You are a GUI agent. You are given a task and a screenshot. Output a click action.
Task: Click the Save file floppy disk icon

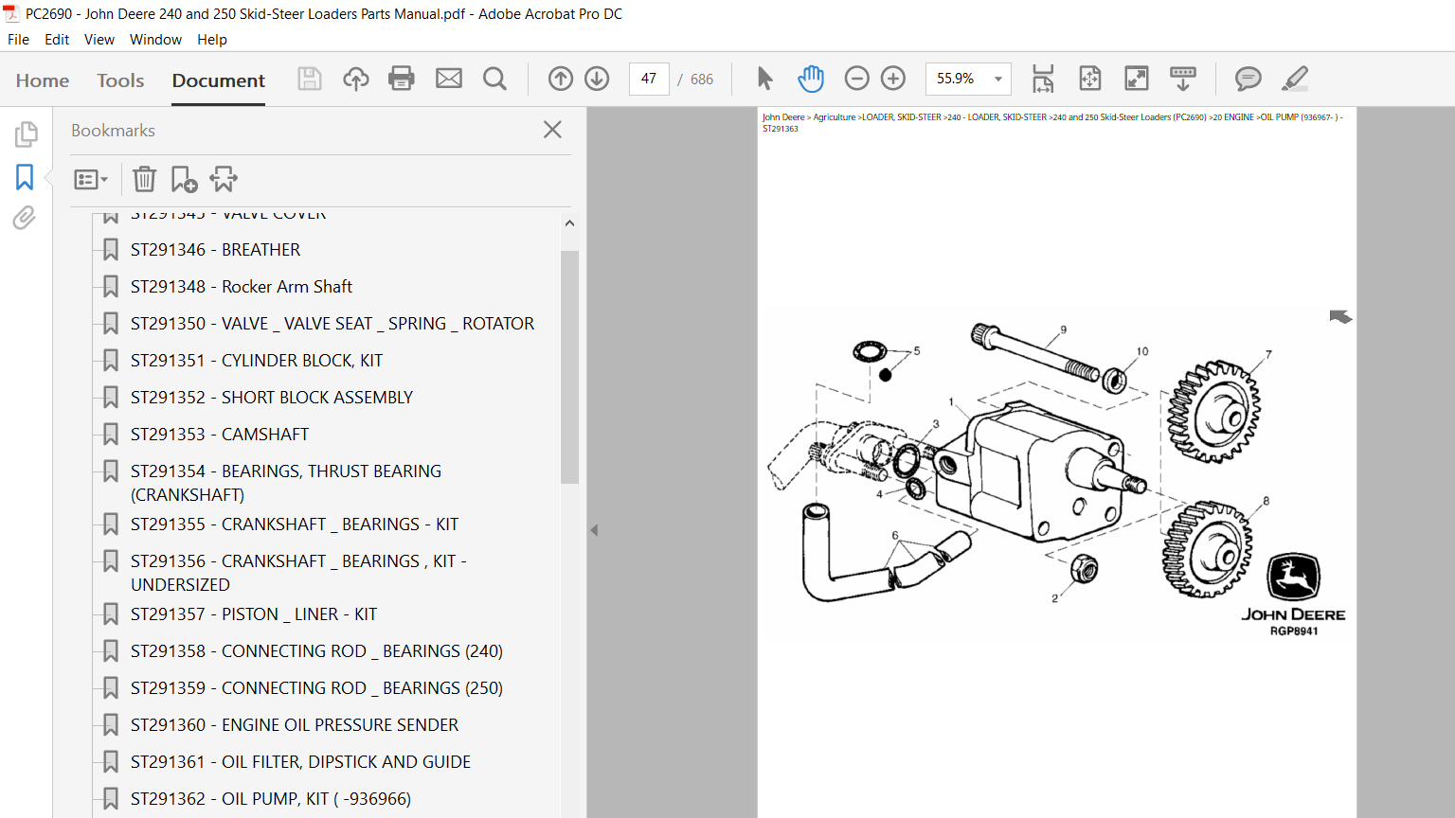(x=310, y=79)
